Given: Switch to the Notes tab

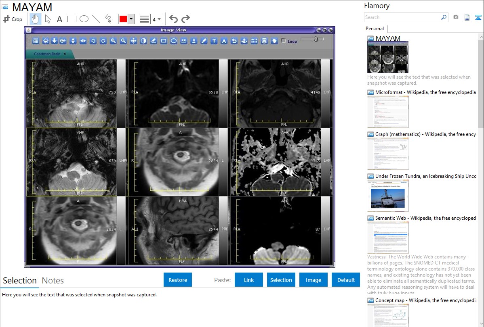Looking at the screenshot, I should [x=53, y=281].
